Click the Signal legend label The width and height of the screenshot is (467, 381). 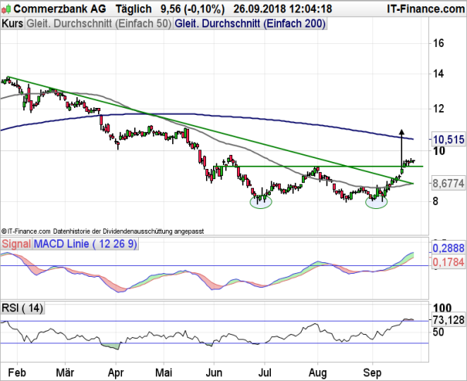[x=16, y=244]
